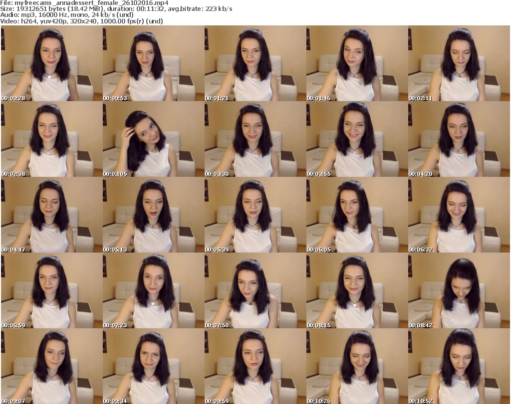Click the thumbnail timestamped 00:09:59
The width and height of the screenshot is (511, 404).
click(x=255, y=366)
